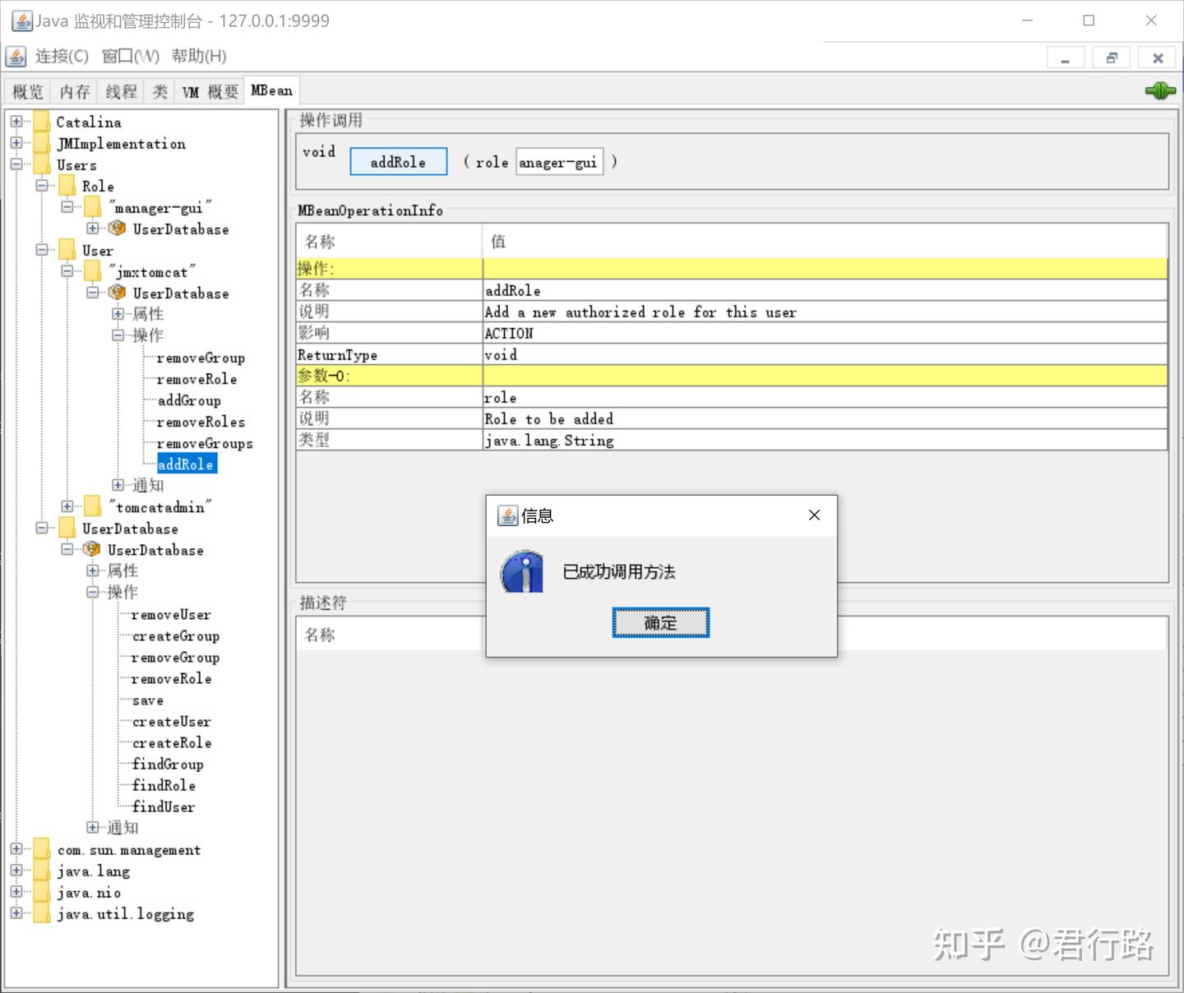Viewport: 1184px width, 993px height.
Task: Click 确定 in the 信息 dialog
Action: (660, 622)
